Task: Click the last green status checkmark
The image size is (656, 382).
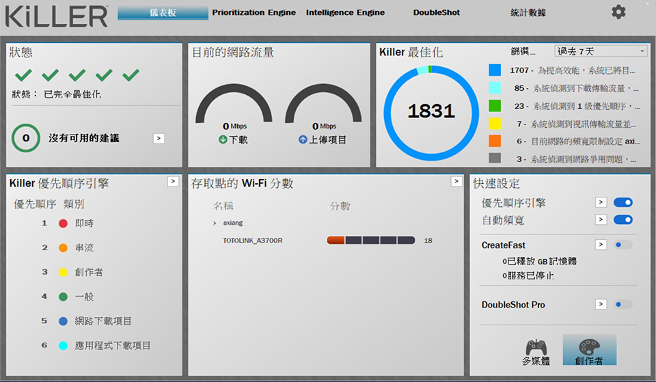Action: 131,75
